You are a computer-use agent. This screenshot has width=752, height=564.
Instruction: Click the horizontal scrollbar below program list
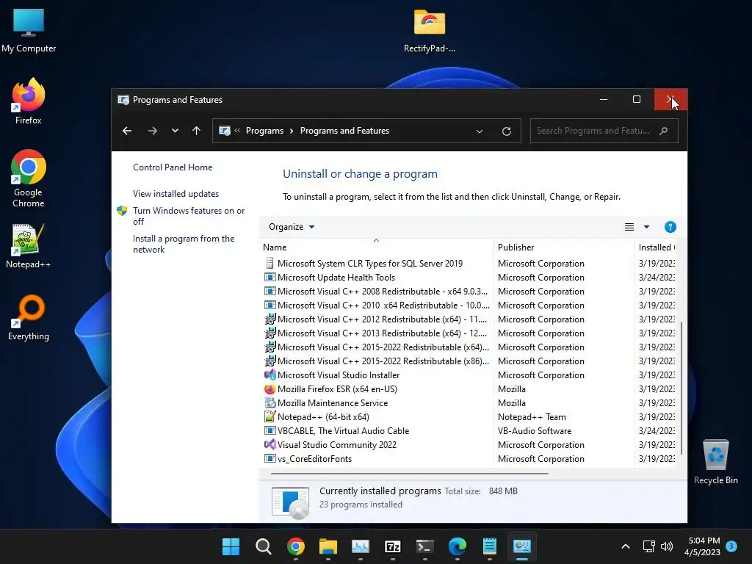click(x=409, y=474)
